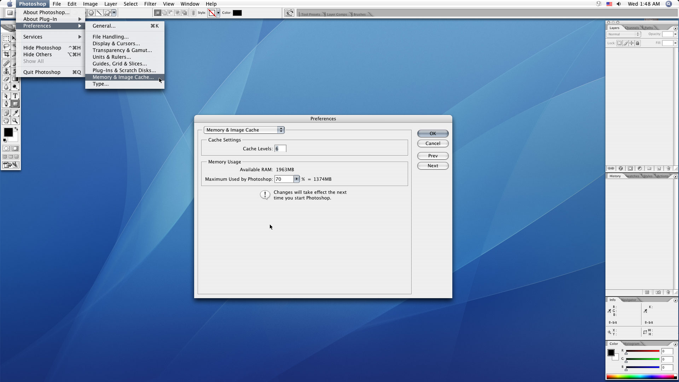Image resolution: width=679 pixels, height=382 pixels.
Task: Open the blend mode dropdown showing Normal
Action: [623, 34]
